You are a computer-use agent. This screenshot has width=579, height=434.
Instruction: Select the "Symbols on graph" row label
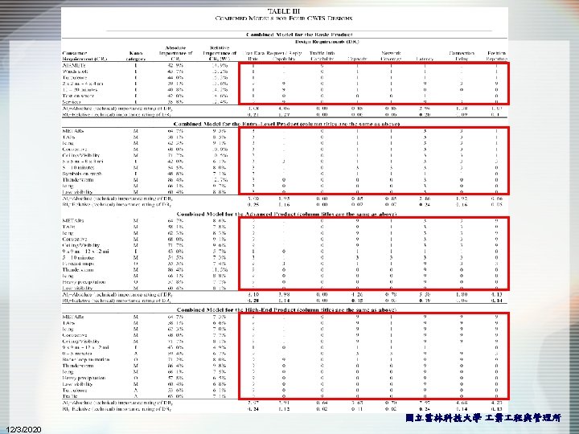(x=82, y=174)
